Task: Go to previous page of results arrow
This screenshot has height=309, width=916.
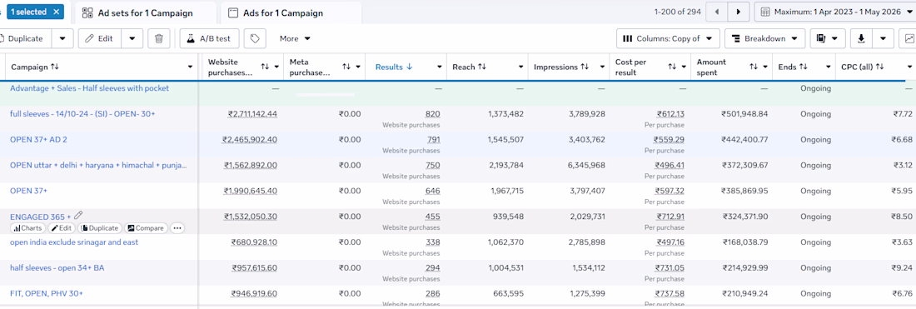Action: pyautogui.click(x=717, y=12)
